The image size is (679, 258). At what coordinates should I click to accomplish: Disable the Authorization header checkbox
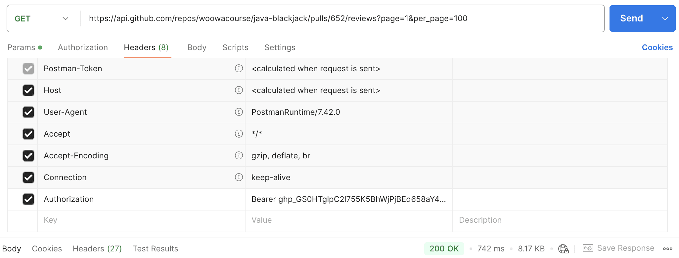coord(28,199)
